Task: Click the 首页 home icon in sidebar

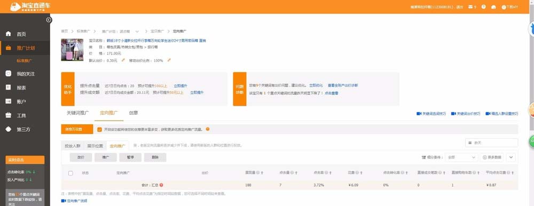Action: pos(8,34)
